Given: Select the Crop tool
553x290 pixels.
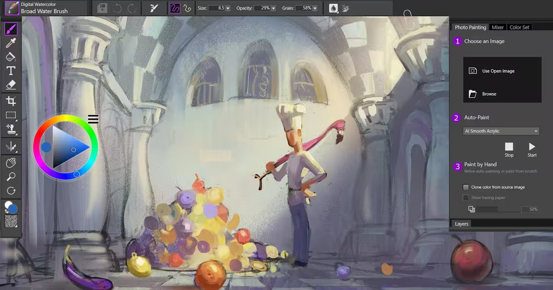Looking at the screenshot, I should click(11, 100).
